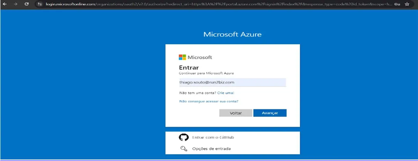Open "Não consegue acessar sua conta?" link
Image resolution: width=418 pixels, height=161 pixels.
(x=209, y=101)
